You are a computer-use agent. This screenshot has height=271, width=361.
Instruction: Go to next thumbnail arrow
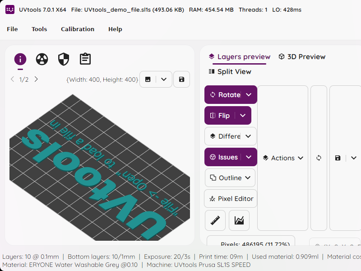[36, 79]
